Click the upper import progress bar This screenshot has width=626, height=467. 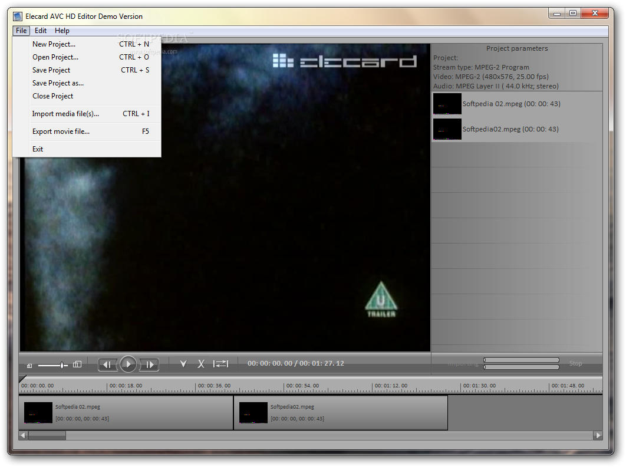pos(521,360)
